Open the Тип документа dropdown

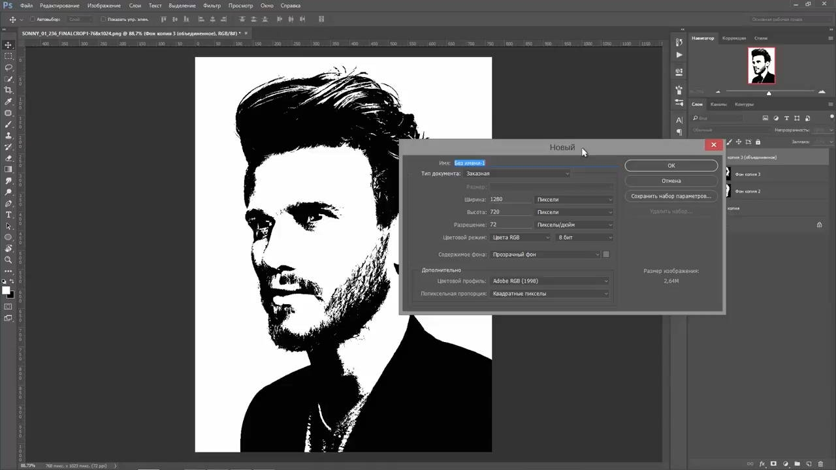(517, 174)
